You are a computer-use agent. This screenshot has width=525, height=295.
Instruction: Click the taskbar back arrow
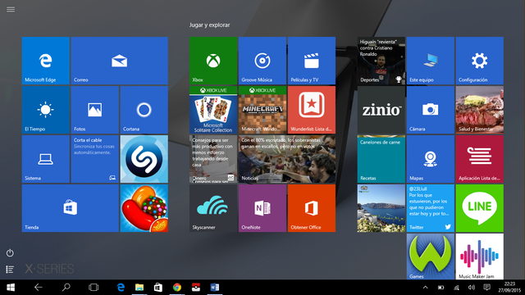tap(39, 288)
